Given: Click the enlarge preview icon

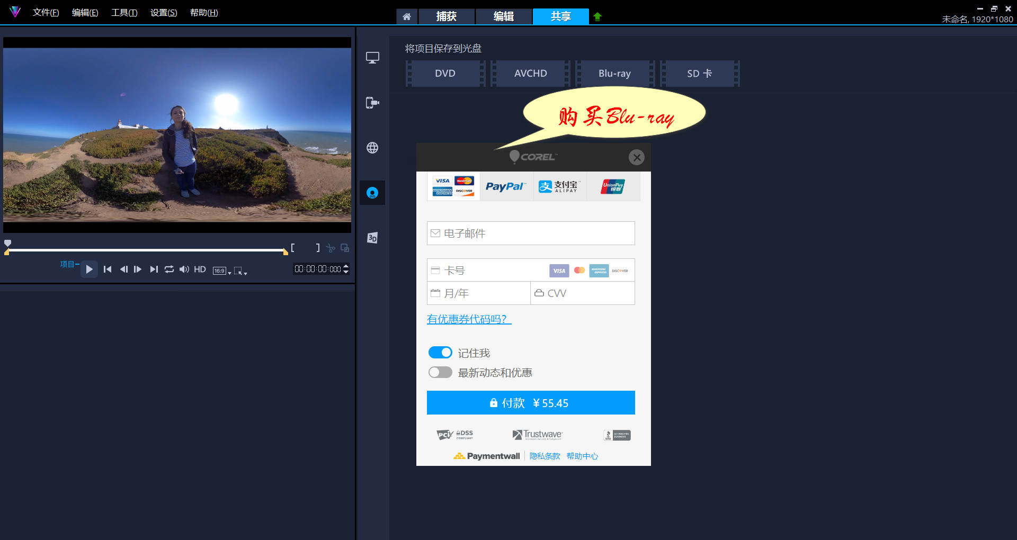Looking at the screenshot, I should coord(345,248).
